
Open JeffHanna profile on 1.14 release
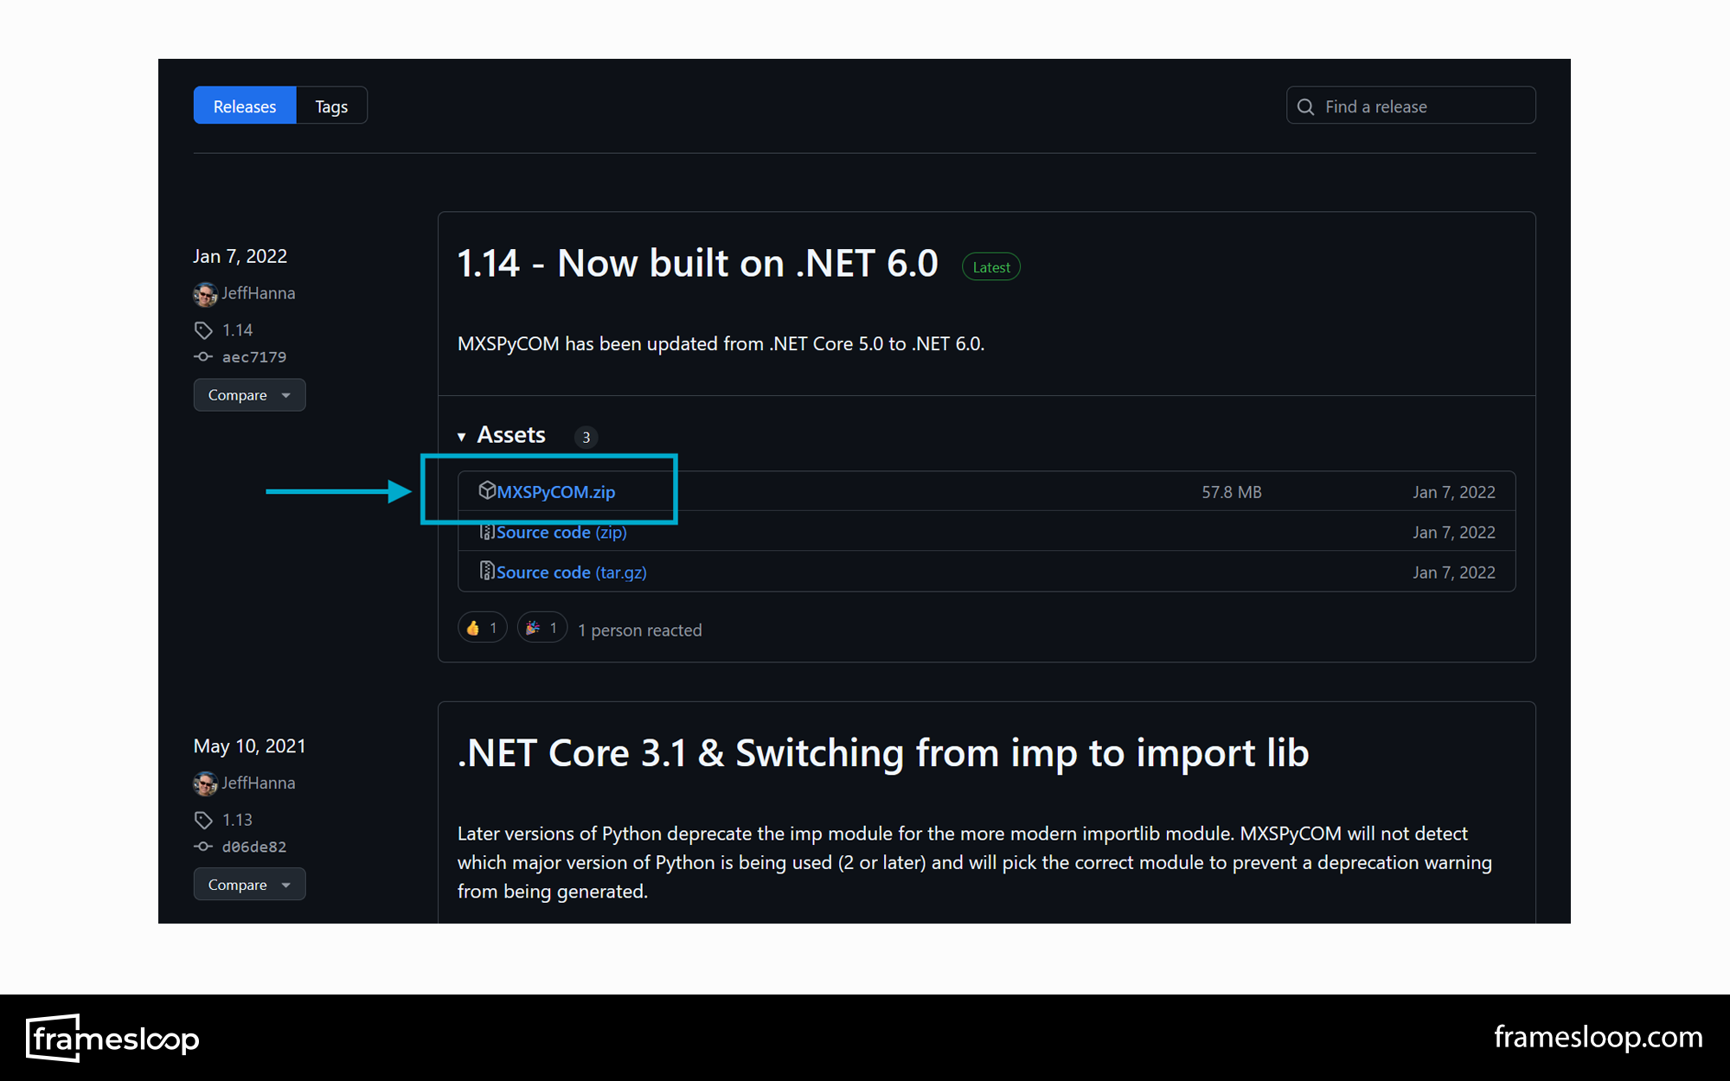coord(258,293)
